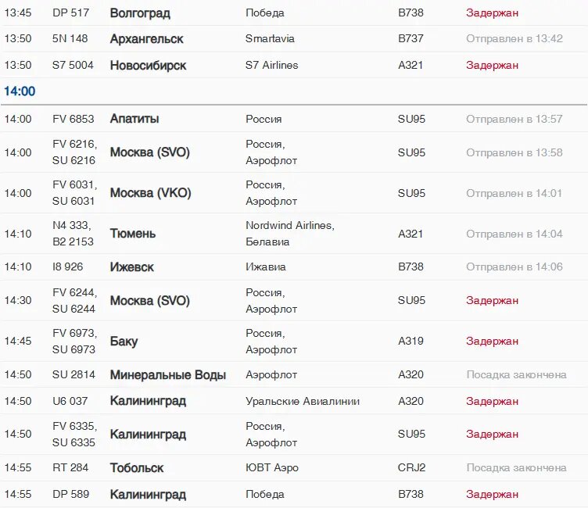
Task: Open the Архангельск flight row
Action: [146, 39]
